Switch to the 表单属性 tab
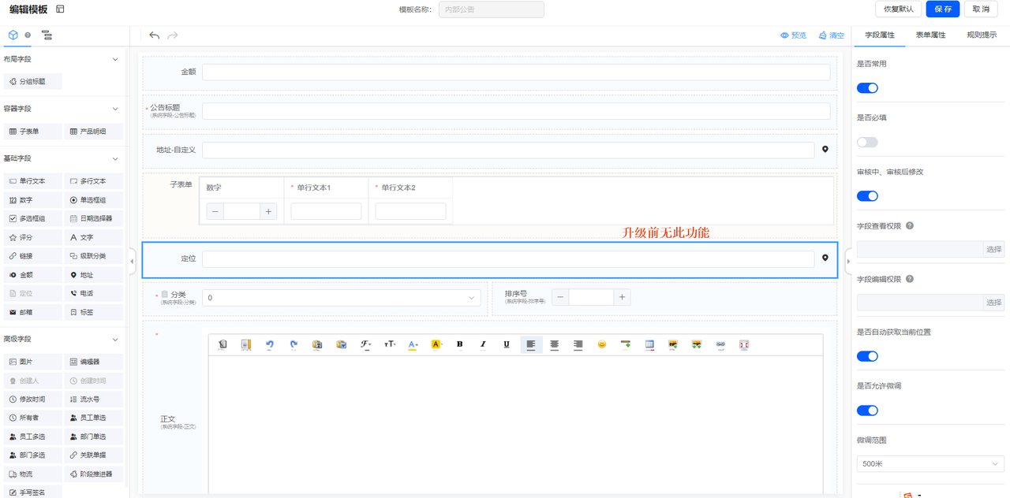 pyautogui.click(x=930, y=35)
